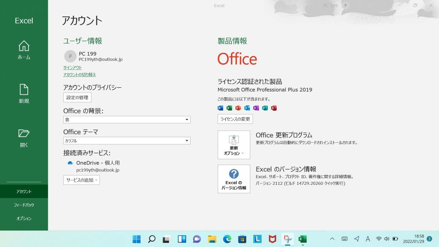The width and height of the screenshot is (439, 247).
Task: Open Task View on the taskbar
Action: click(166, 239)
